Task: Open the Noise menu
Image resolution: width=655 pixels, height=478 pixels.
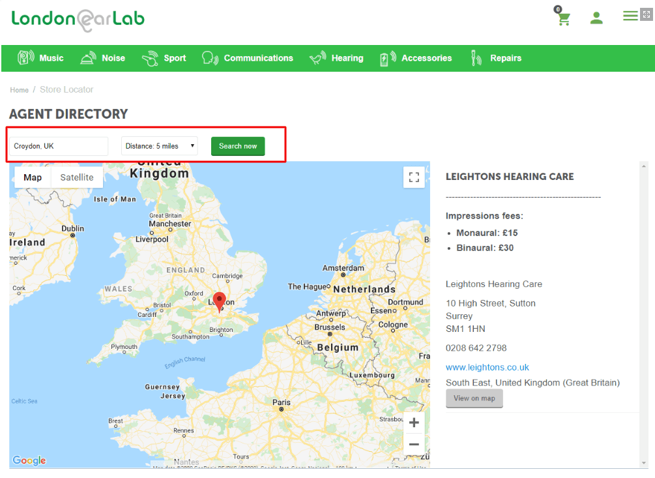Action: pos(113,58)
